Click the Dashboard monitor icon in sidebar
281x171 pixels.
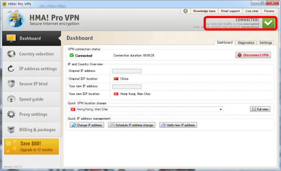point(11,38)
